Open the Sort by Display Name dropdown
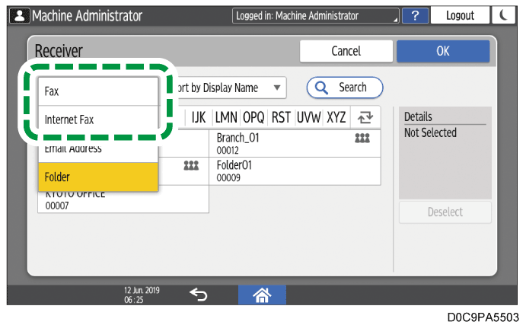Viewport: 526px width, 325px height. tap(227, 88)
